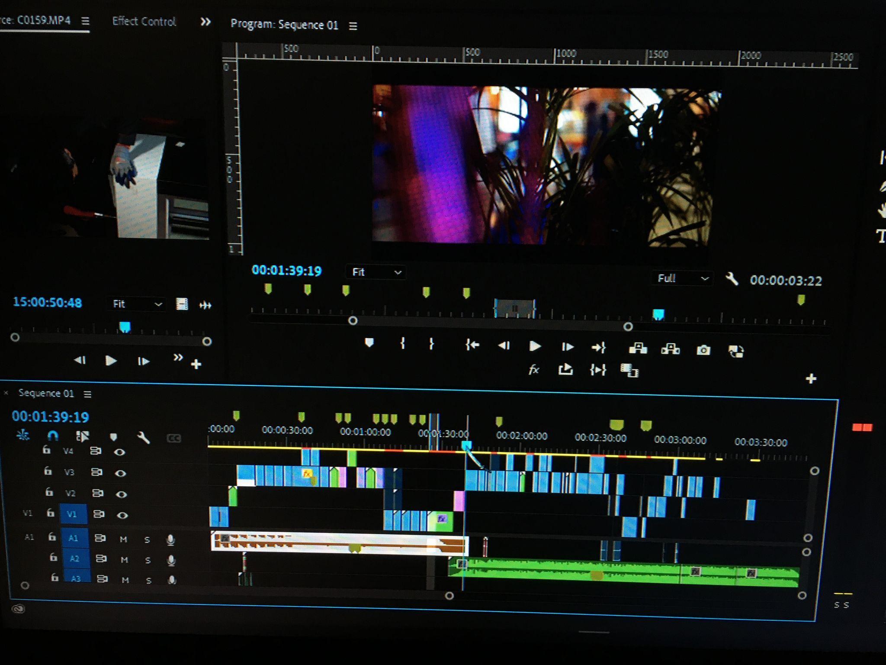Mute audio track A1
Image resolution: width=886 pixels, height=665 pixels.
pos(123,539)
